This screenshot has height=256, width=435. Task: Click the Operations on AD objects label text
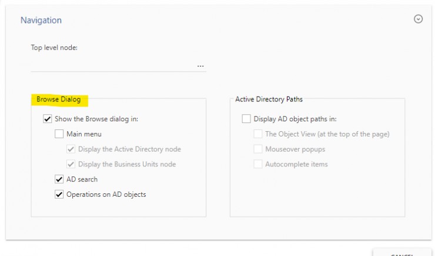106,194
